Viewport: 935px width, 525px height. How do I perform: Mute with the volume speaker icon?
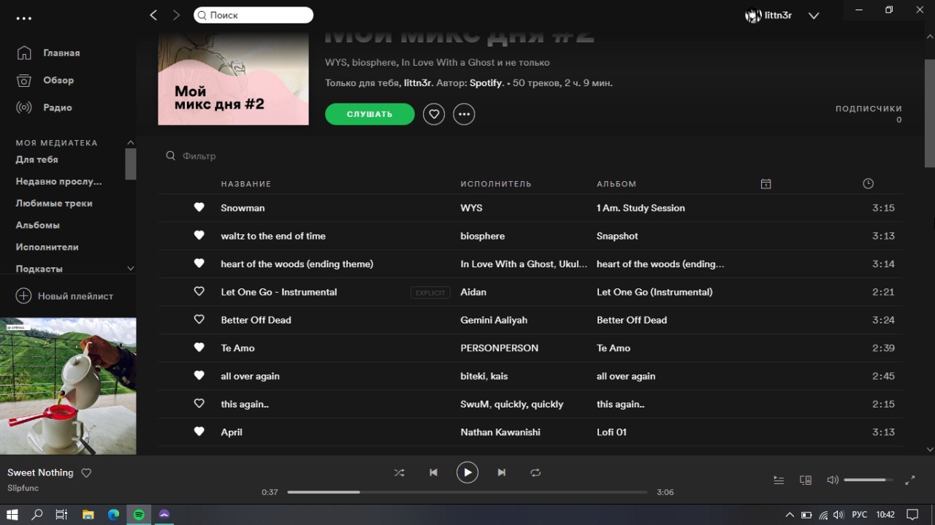tap(832, 480)
